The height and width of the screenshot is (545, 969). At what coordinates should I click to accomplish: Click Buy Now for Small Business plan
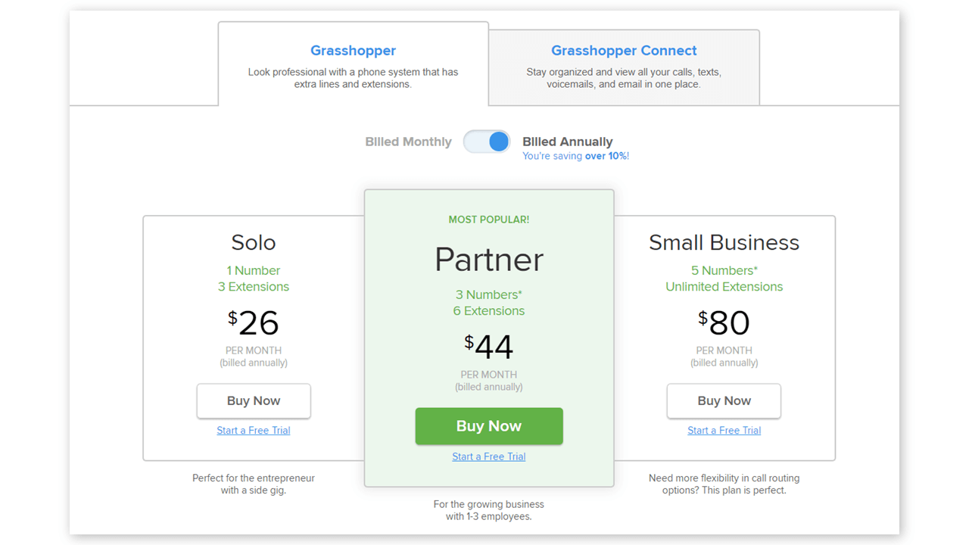click(x=724, y=401)
